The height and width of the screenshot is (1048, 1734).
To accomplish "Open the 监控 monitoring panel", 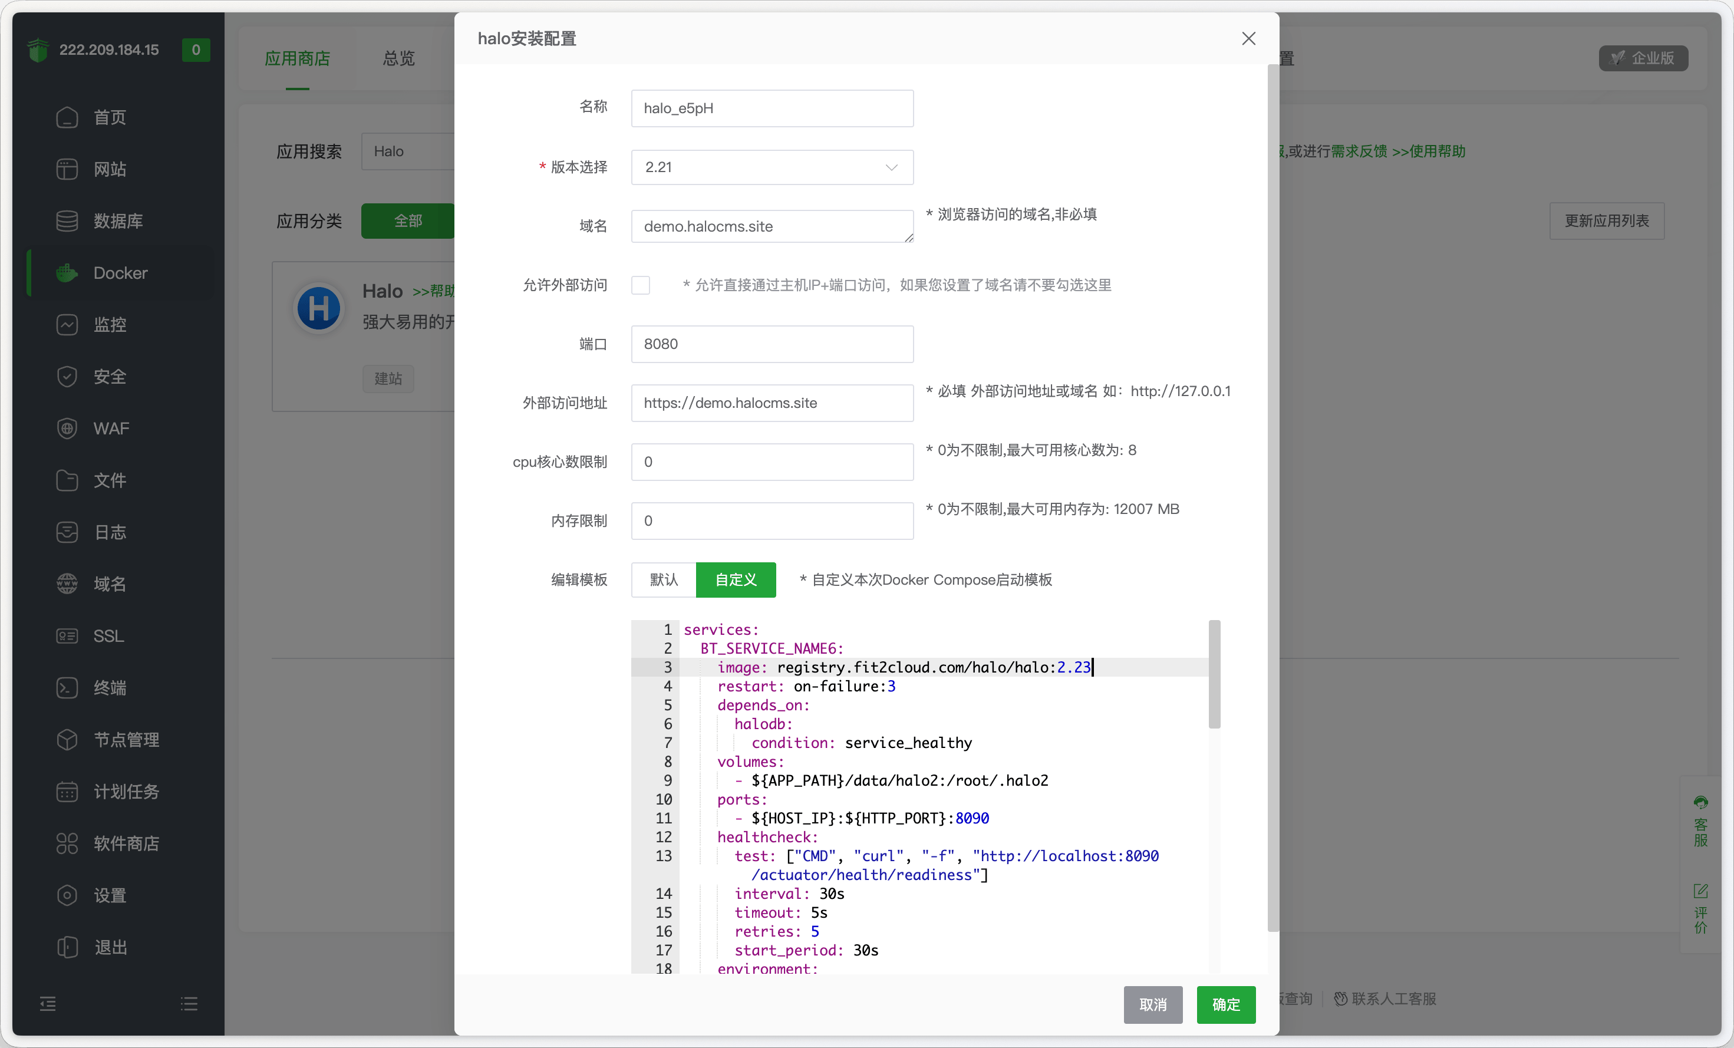I will point(110,324).
